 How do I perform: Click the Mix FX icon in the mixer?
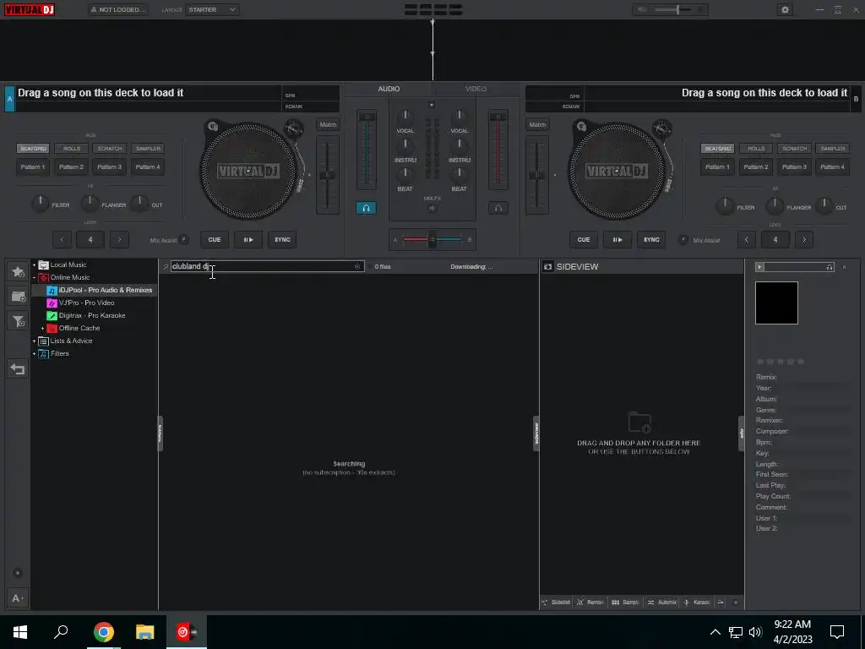432,208
